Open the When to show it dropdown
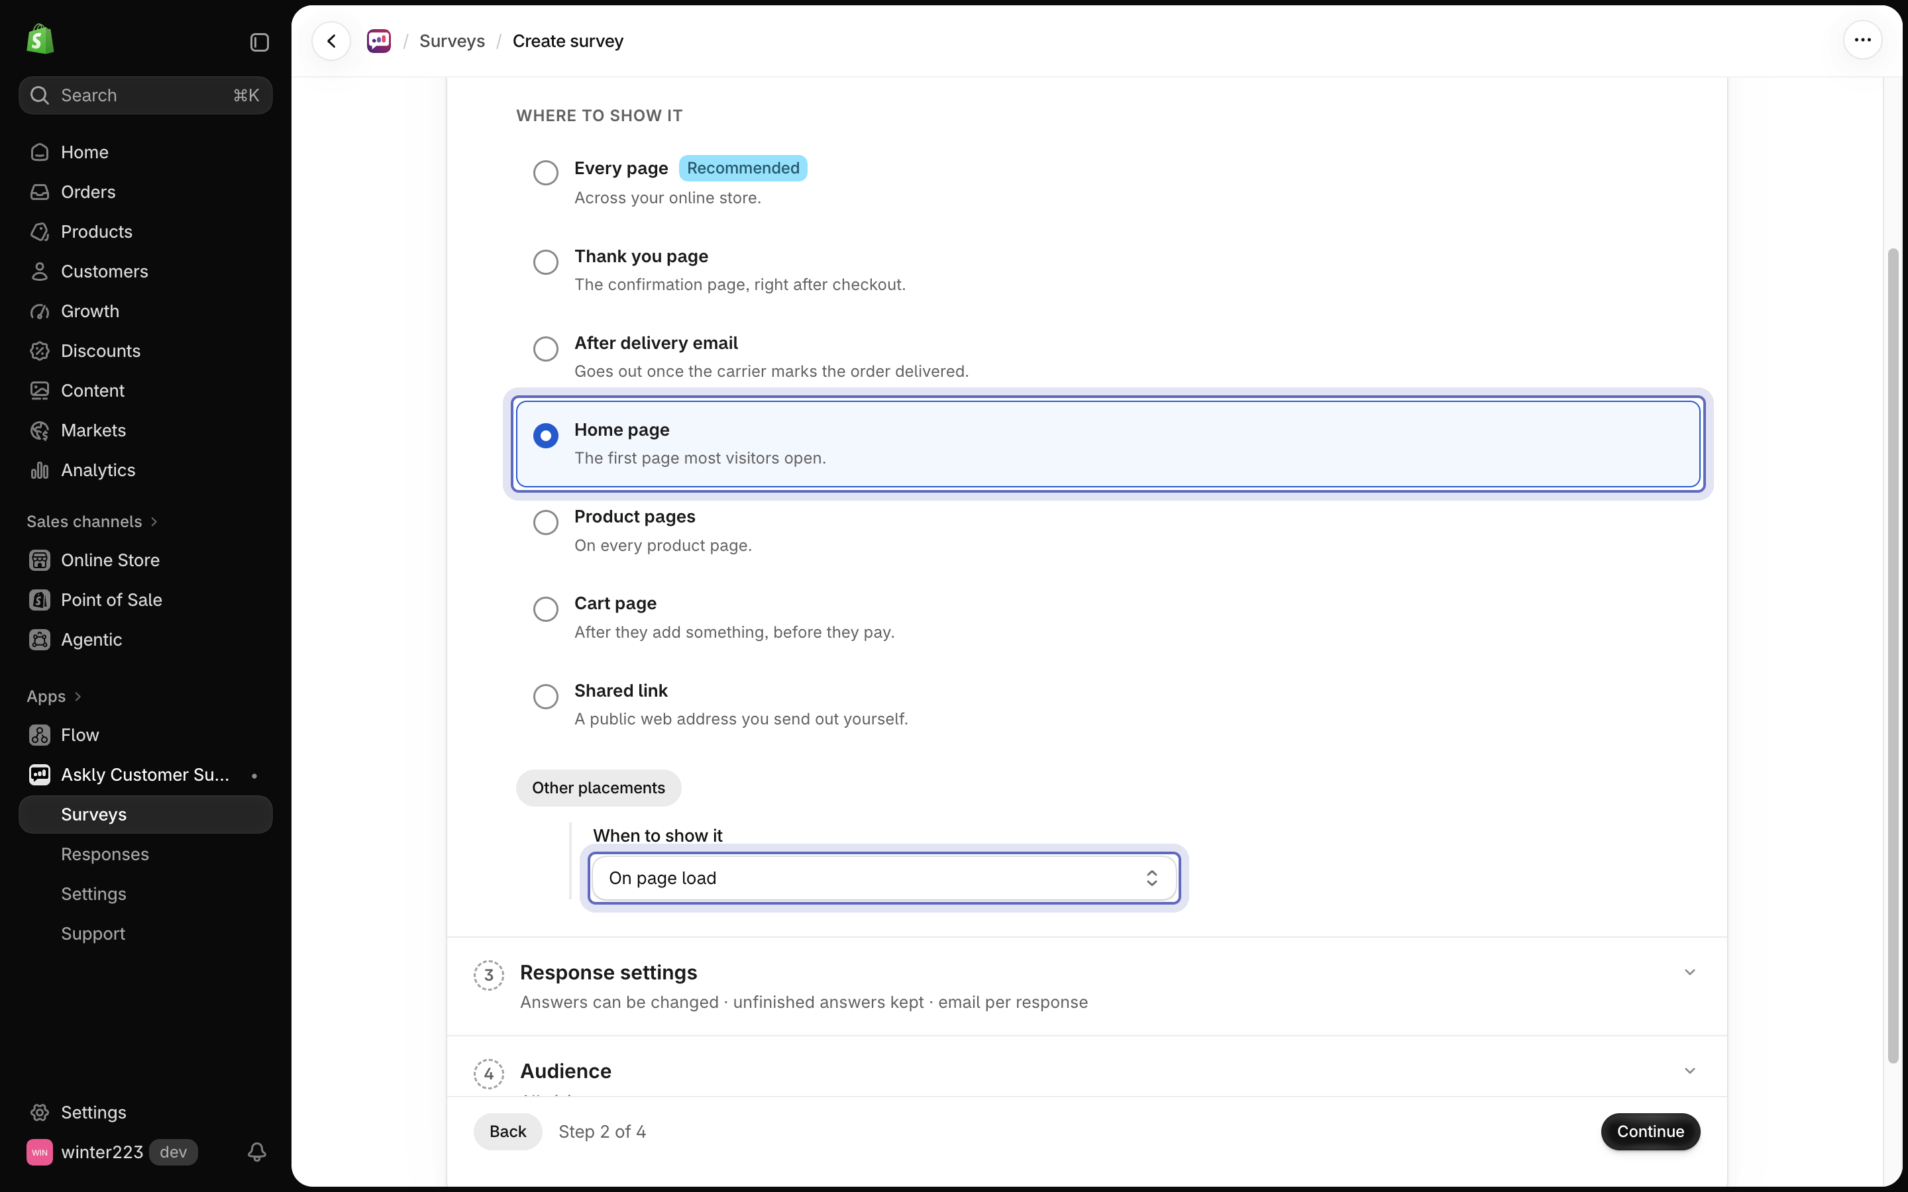 pyautogui.click(x=884, y=877)
